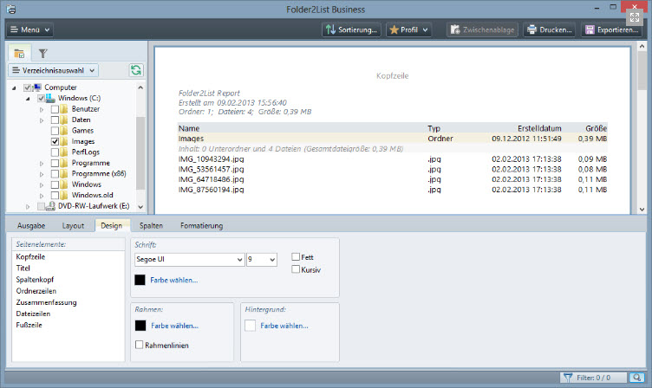Click the magnifier search icon in status bar
This screenshot has width=652, height=388.
click(636, 378)
